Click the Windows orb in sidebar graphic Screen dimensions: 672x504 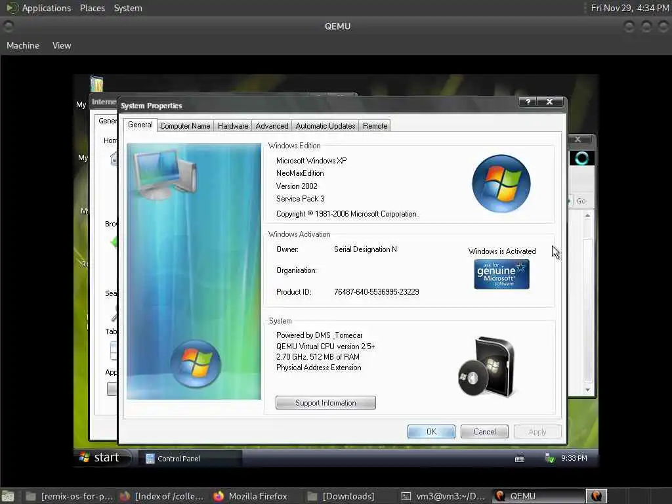(196, 364)
